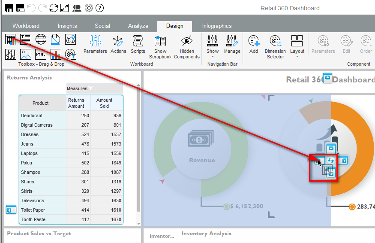Viewport: 375px width, 243px height.
Task: Toggle fullscreen expand icon
Action: (65, 8)
